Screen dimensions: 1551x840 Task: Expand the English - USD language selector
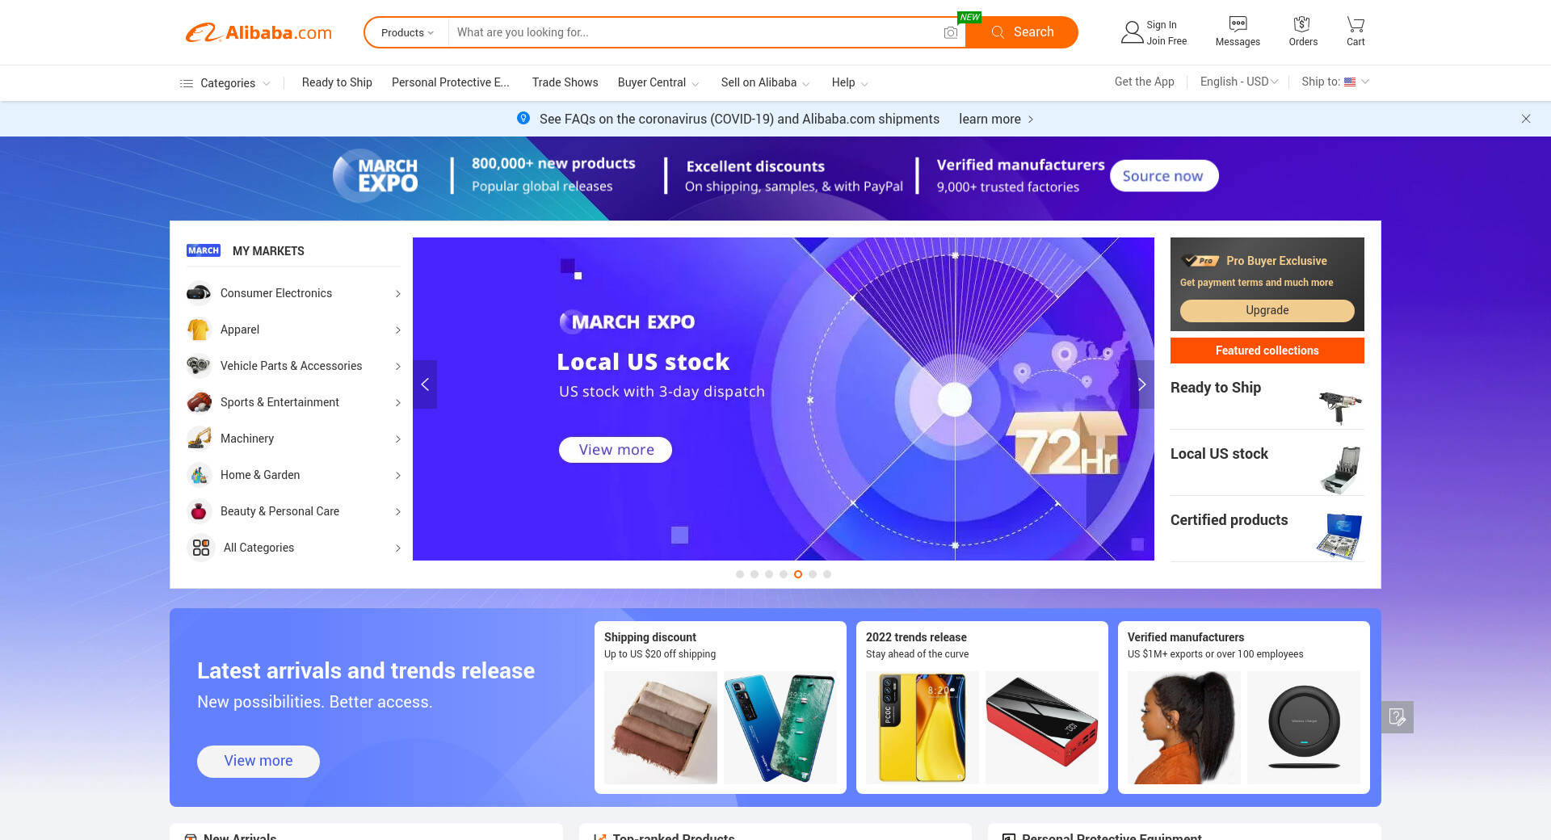point(1238,82)
